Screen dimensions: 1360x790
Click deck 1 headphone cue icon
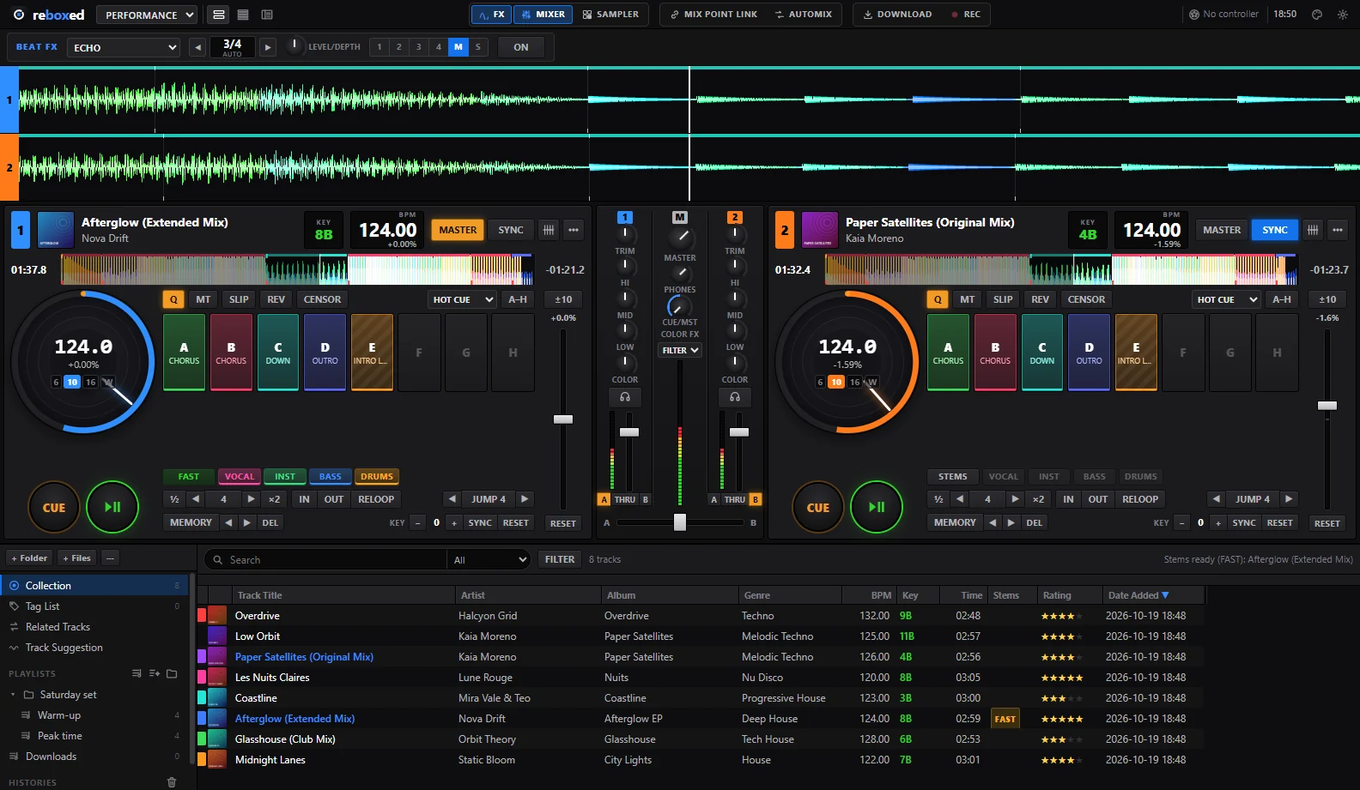pyautogui.click(x=625, y=397)
